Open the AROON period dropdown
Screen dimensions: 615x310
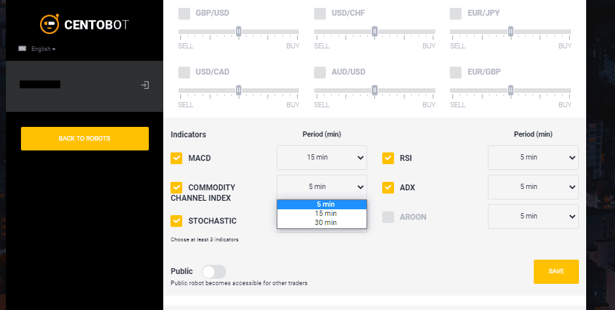533,216
